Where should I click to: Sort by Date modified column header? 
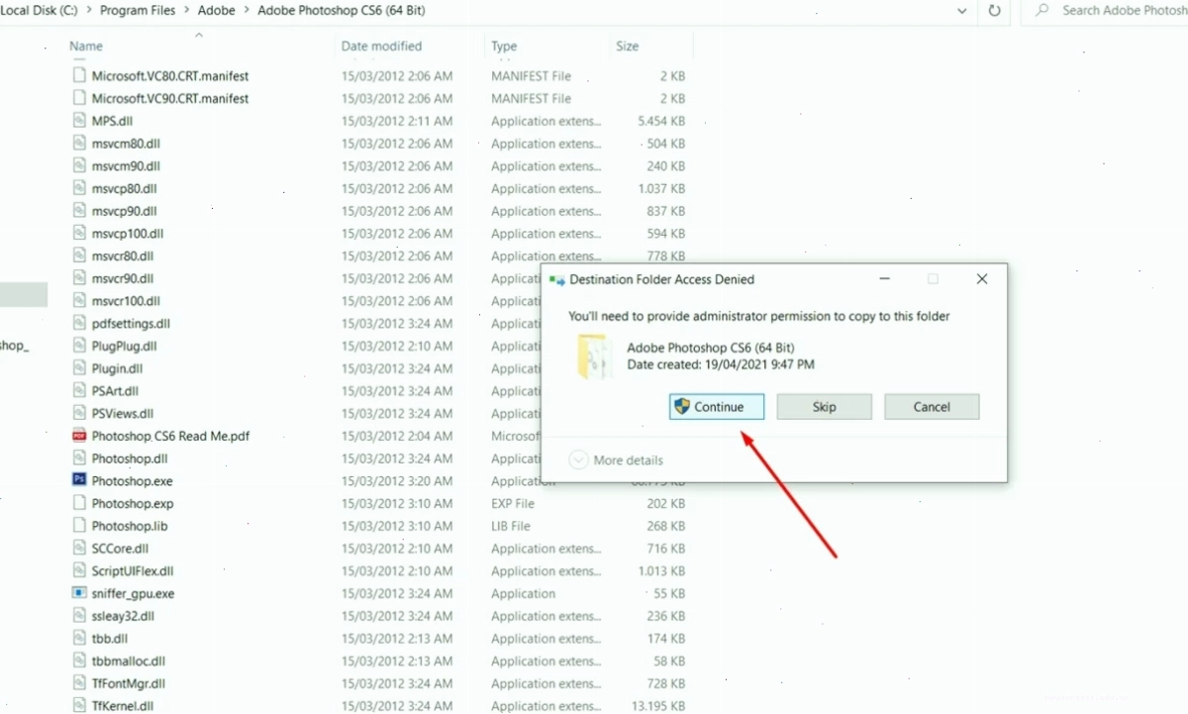click(x=381, y=47)
